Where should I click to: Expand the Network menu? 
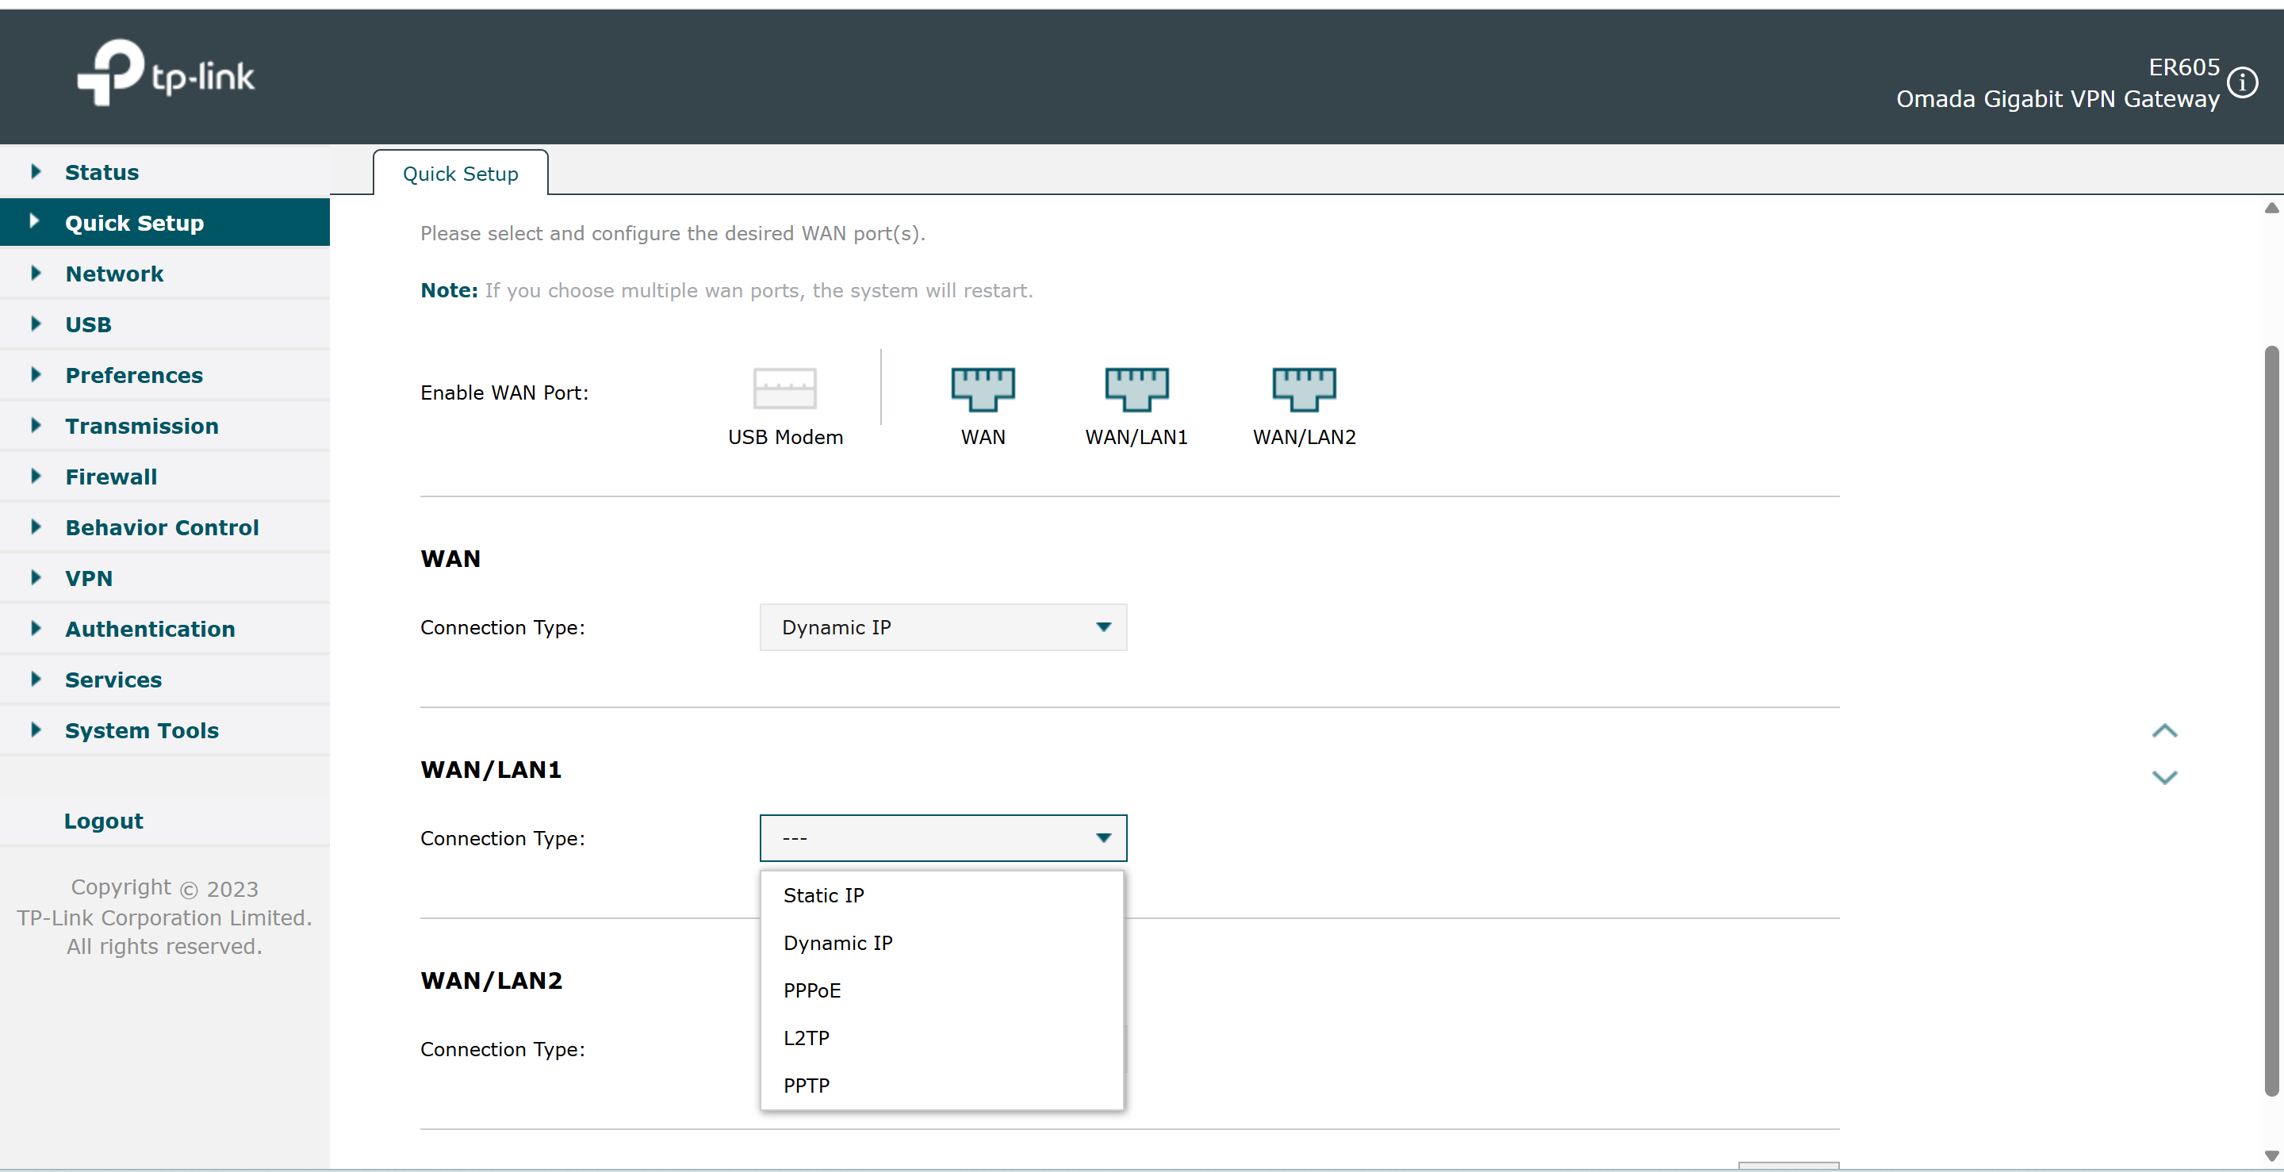(165, 274)
